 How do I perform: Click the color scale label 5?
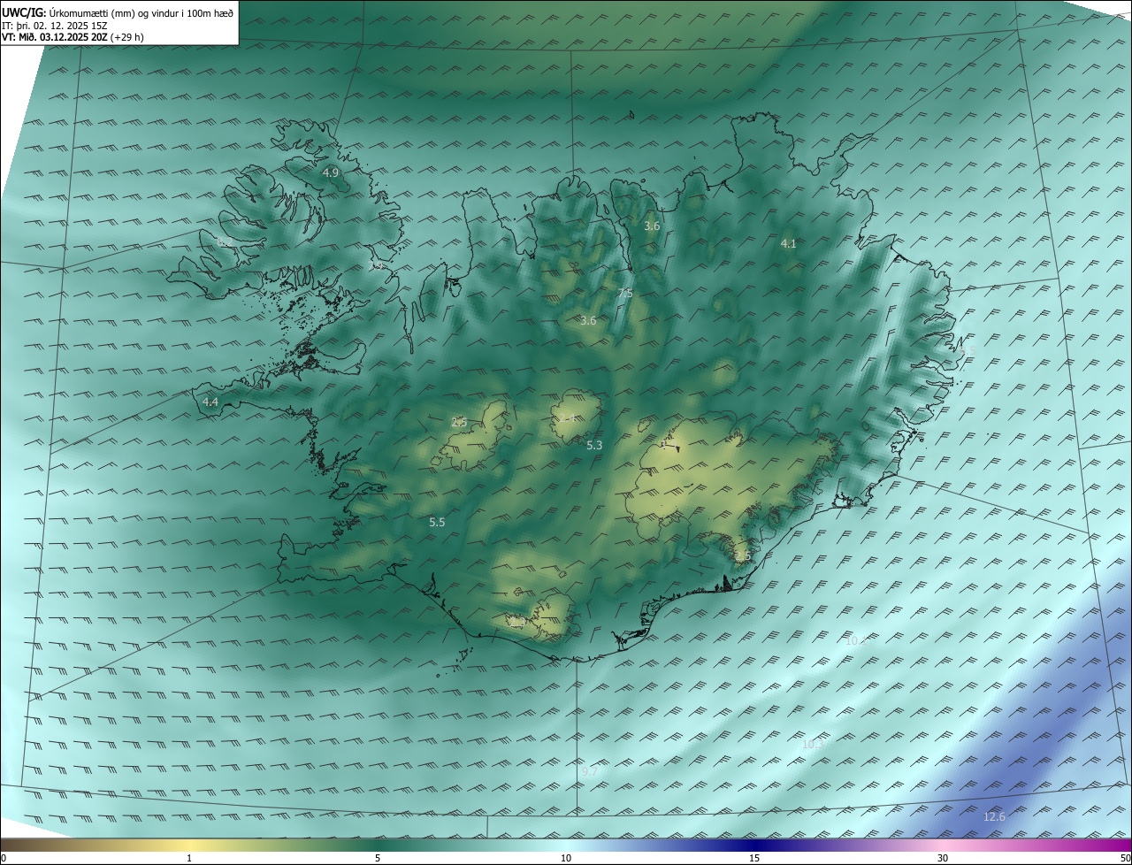tap(378, 858)
